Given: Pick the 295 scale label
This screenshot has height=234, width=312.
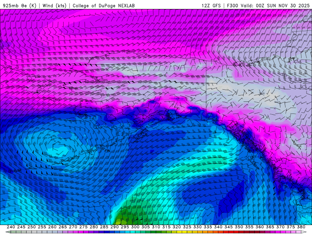Looking at the screenshot, I should (x=125, y=227).
